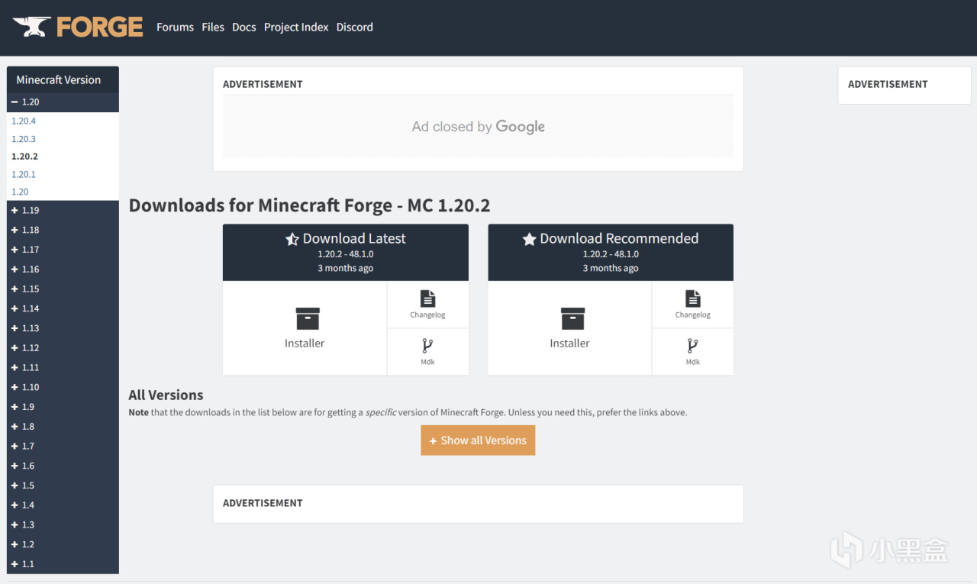Open the Project Index link

coord(296,27)
